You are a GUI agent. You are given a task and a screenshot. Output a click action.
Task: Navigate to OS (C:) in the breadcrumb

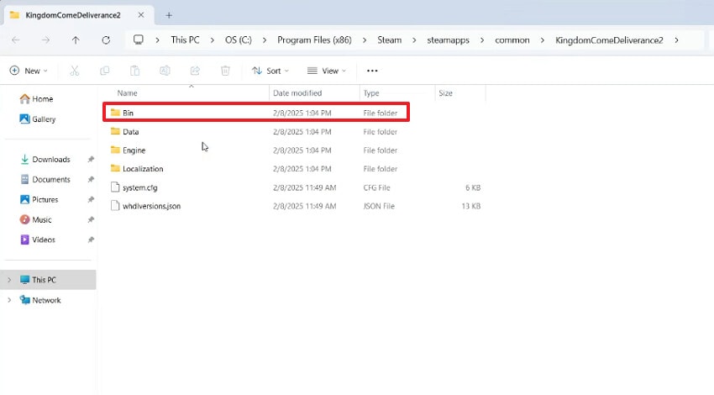pyautogui.click(x=239, y=40)
